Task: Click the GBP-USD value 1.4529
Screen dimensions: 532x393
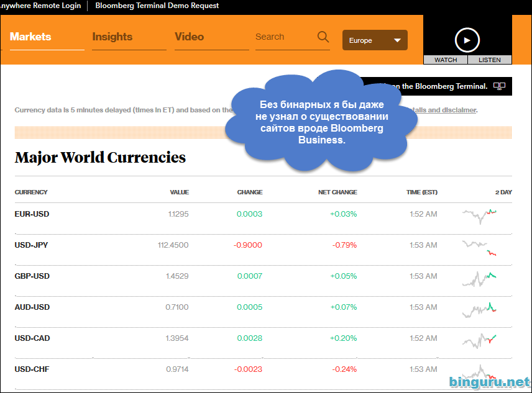Action: click(177, 276)
